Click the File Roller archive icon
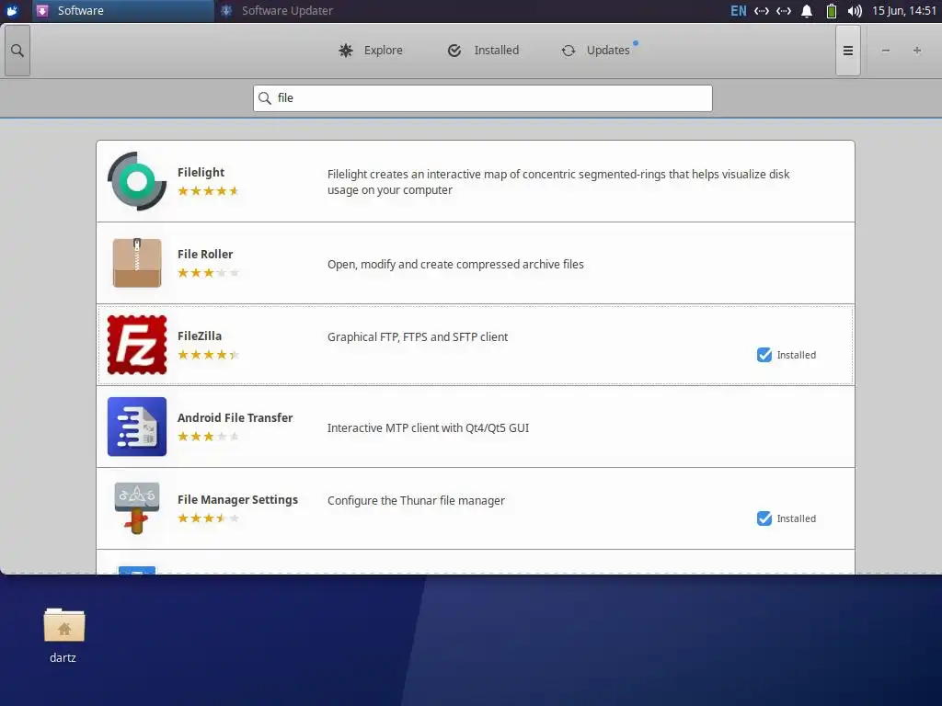 tap(137, 262)
